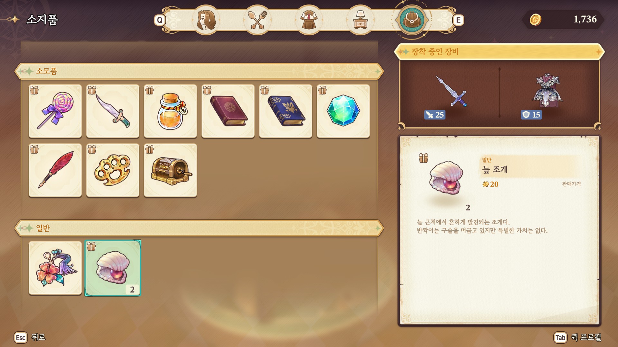Select the red feather quill item
Image resolution: width=618 pixels, height=347 pixels.
(55, 170)
